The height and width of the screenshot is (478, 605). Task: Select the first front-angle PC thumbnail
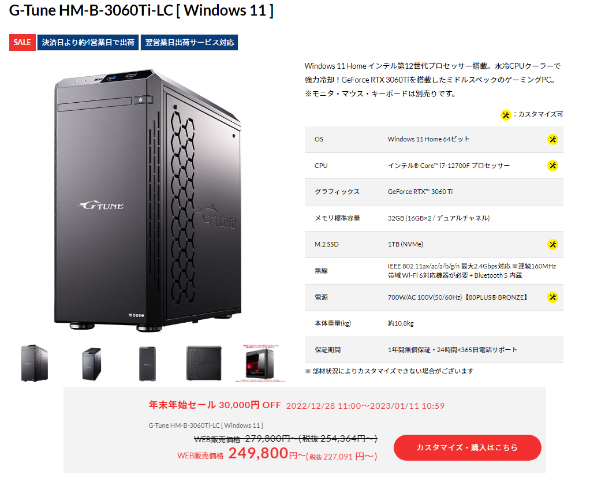[34, 363]
